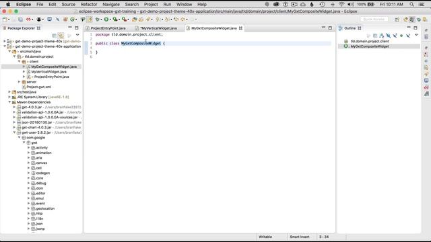
Task: Collapse the Maven Dependencies node
Action: coord(9,102)
